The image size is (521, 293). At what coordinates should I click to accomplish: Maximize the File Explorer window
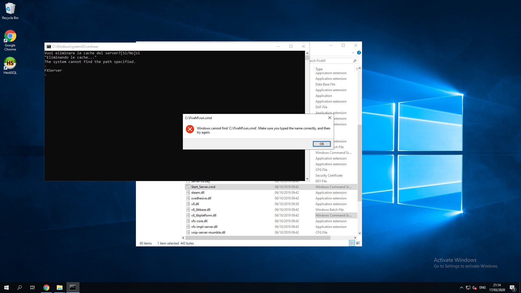pyautogui.click(x=343, y=46)
